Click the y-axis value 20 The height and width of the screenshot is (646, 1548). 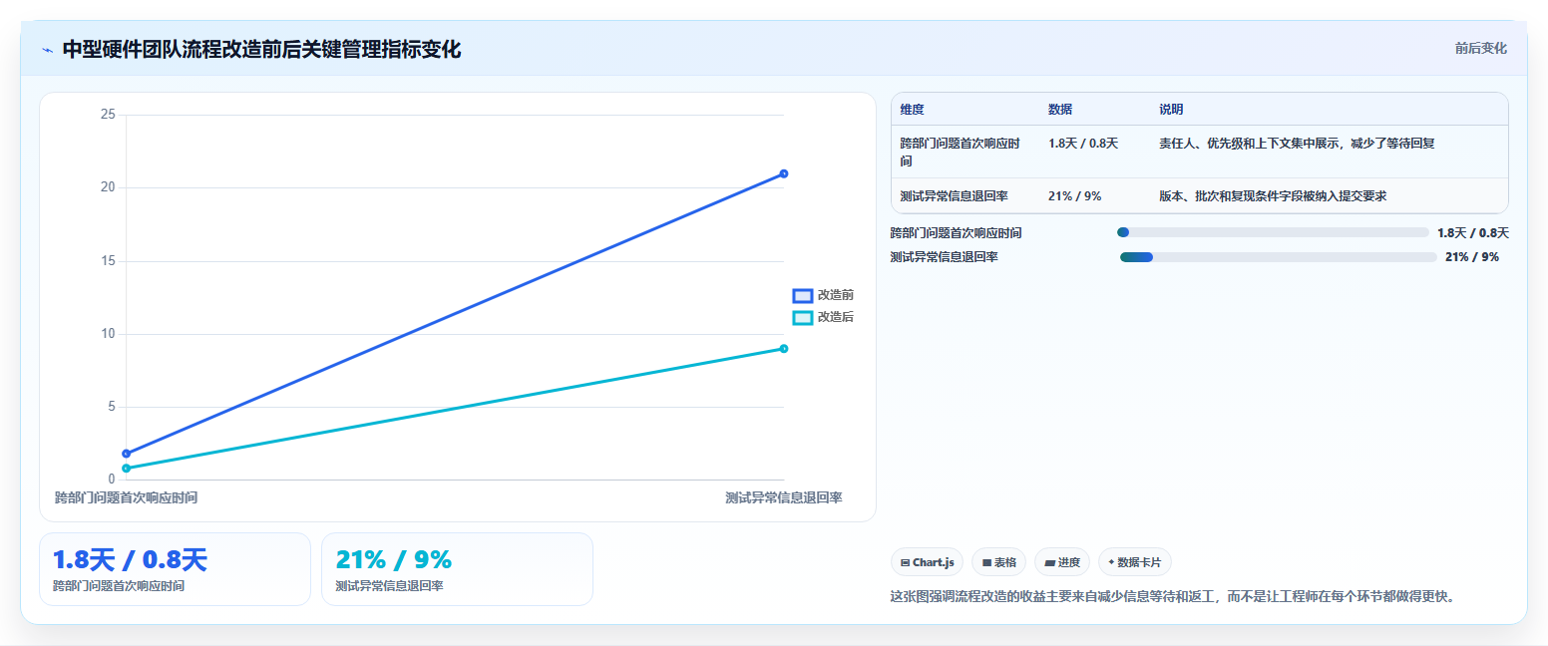[x=108, y=187]
